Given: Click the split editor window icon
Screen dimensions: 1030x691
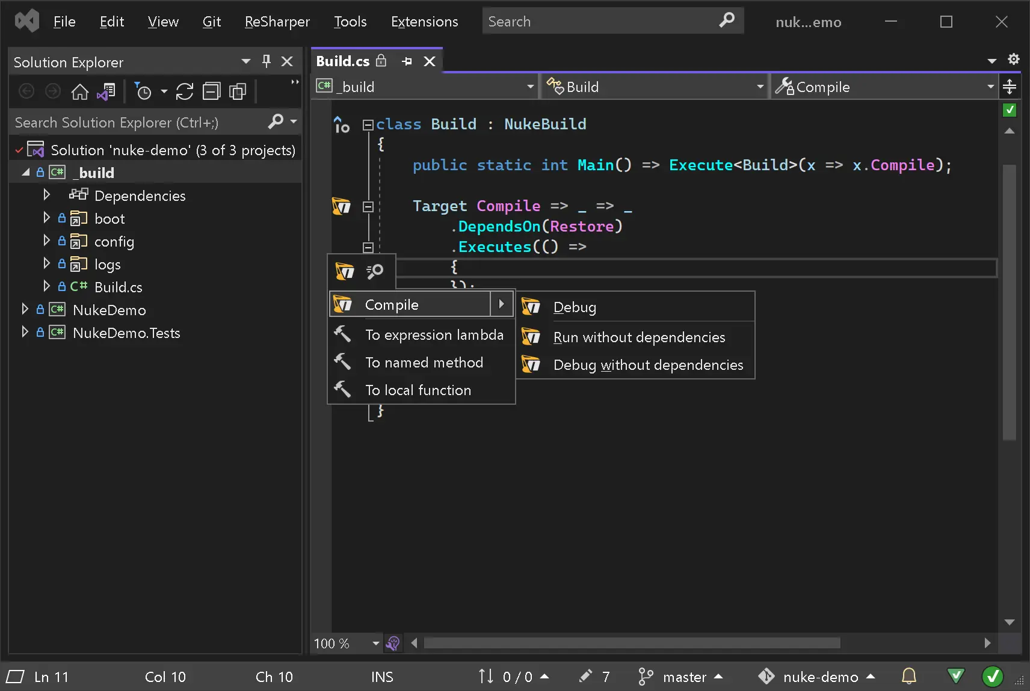Looking at the screenshot, I should coord(1010,87).
